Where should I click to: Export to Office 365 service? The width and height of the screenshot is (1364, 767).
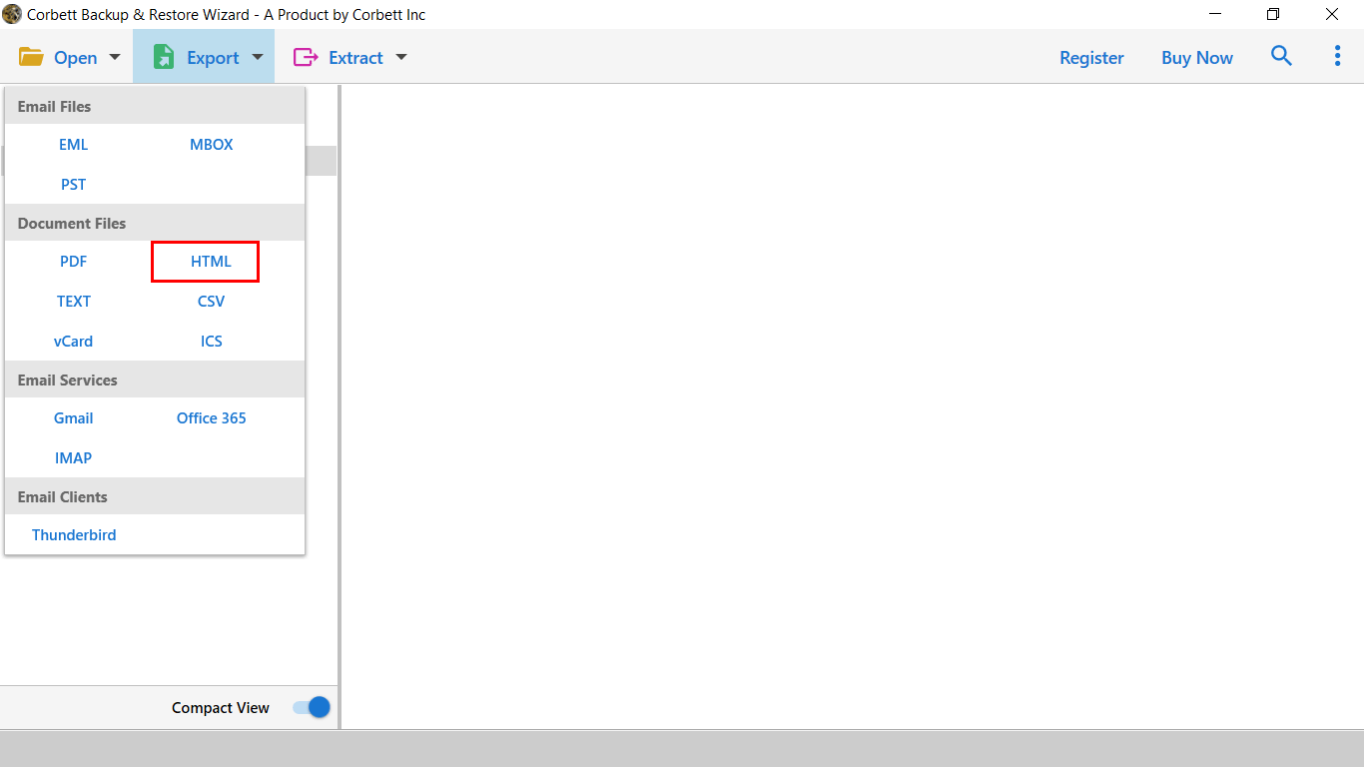click(212, 418)
